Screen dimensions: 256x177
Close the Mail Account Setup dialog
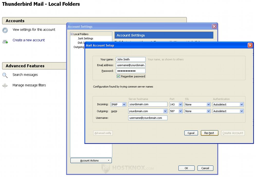pos(250,45)
